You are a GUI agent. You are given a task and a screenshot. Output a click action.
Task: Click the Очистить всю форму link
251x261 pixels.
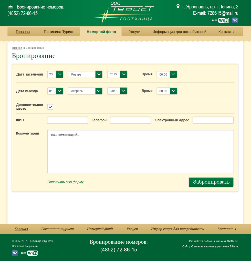tap(65, 182)
